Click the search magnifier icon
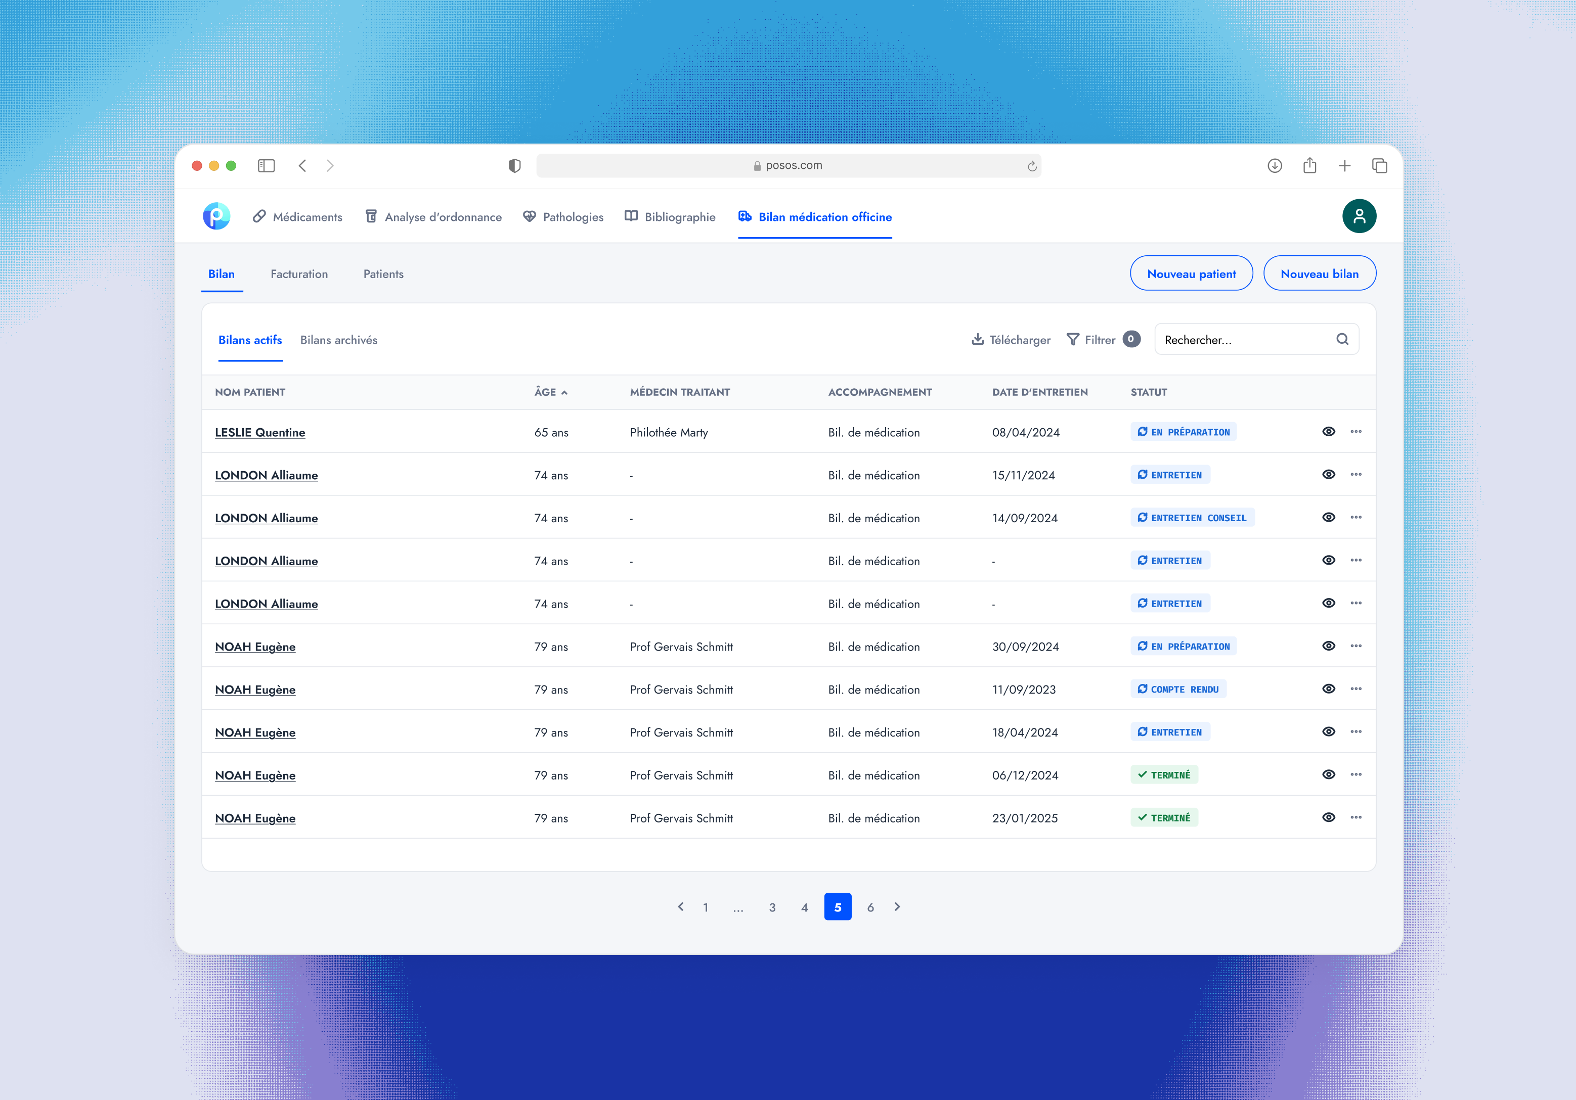The width and height of the screenshot is (1576, 1100). click(1342, 339)
